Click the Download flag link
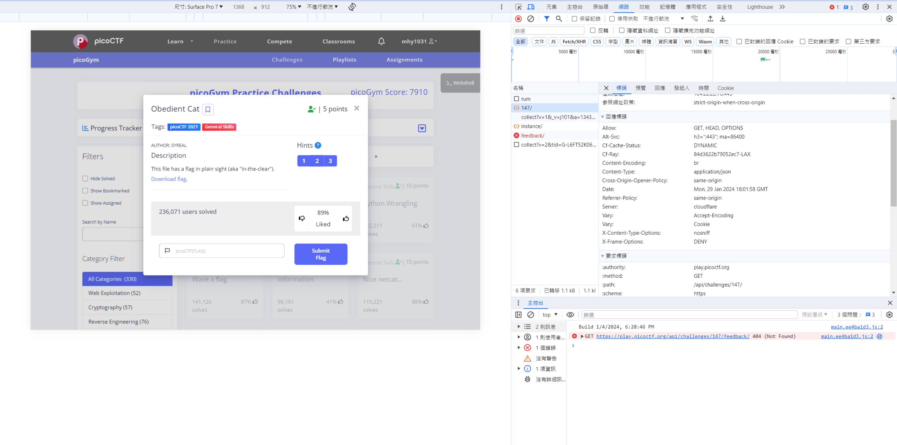Image resolution: width=897 pixels, height=445 pixels. pyautogui.click(x=169, y=179)
